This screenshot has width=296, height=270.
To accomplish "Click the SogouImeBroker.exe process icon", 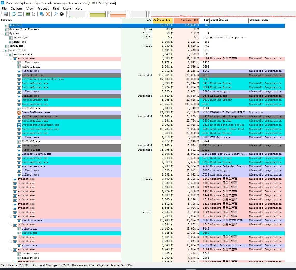I will [19, 112].
